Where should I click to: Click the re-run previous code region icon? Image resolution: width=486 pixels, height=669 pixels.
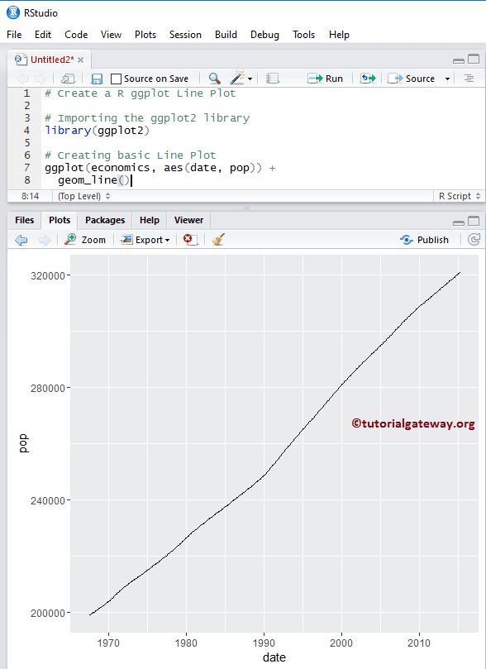coord(368,78)
